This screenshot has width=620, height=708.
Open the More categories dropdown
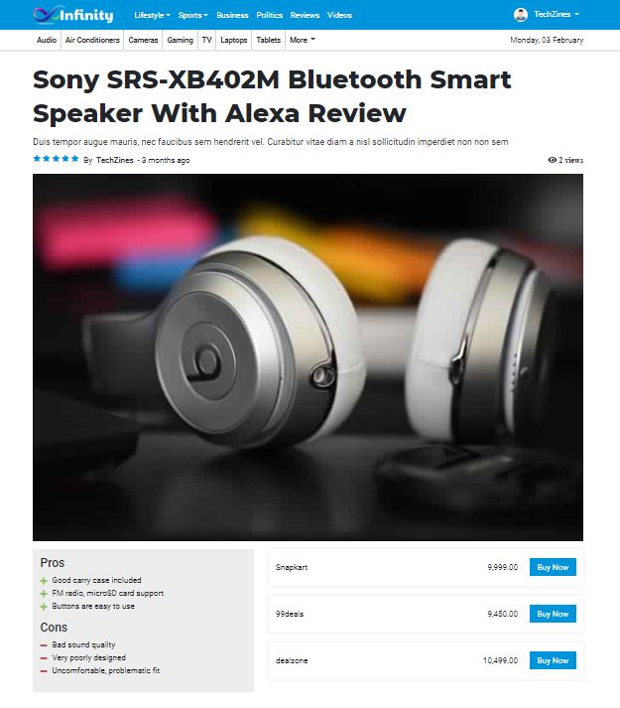tap(303, 40)
